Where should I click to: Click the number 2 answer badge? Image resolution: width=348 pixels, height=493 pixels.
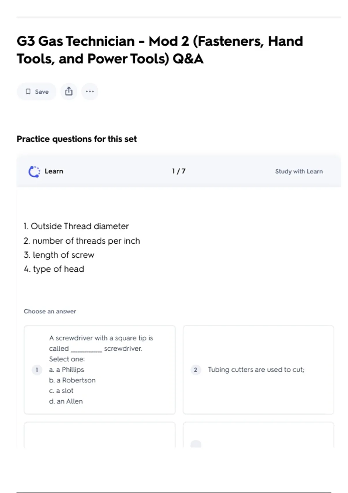195,370
